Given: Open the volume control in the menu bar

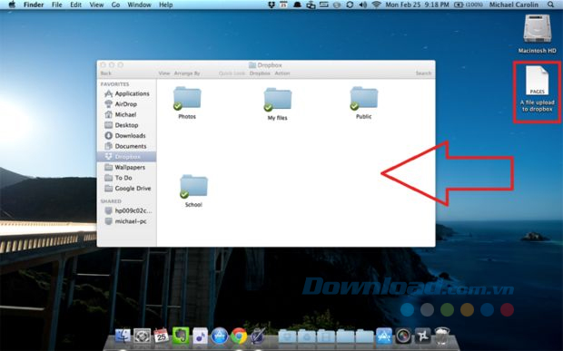Looking at the screenshot, I should pos(363,5).
